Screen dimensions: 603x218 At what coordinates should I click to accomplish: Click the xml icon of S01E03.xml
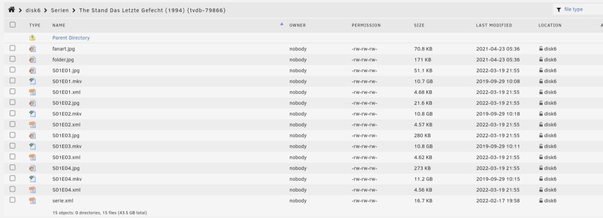tap(33, 157)
